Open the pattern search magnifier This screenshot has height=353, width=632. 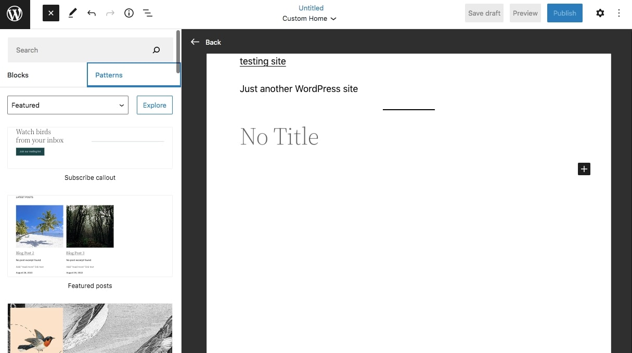pos(156,49)
